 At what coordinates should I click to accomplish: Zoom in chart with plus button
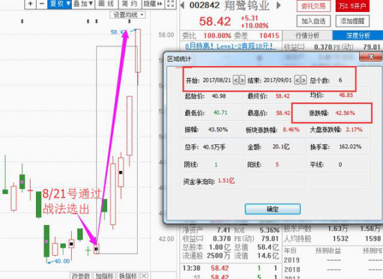[x=31, y=4]
